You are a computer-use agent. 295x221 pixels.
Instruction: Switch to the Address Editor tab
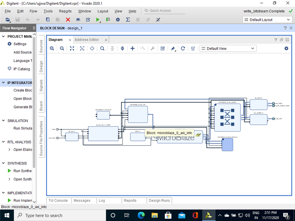point(87,40)
